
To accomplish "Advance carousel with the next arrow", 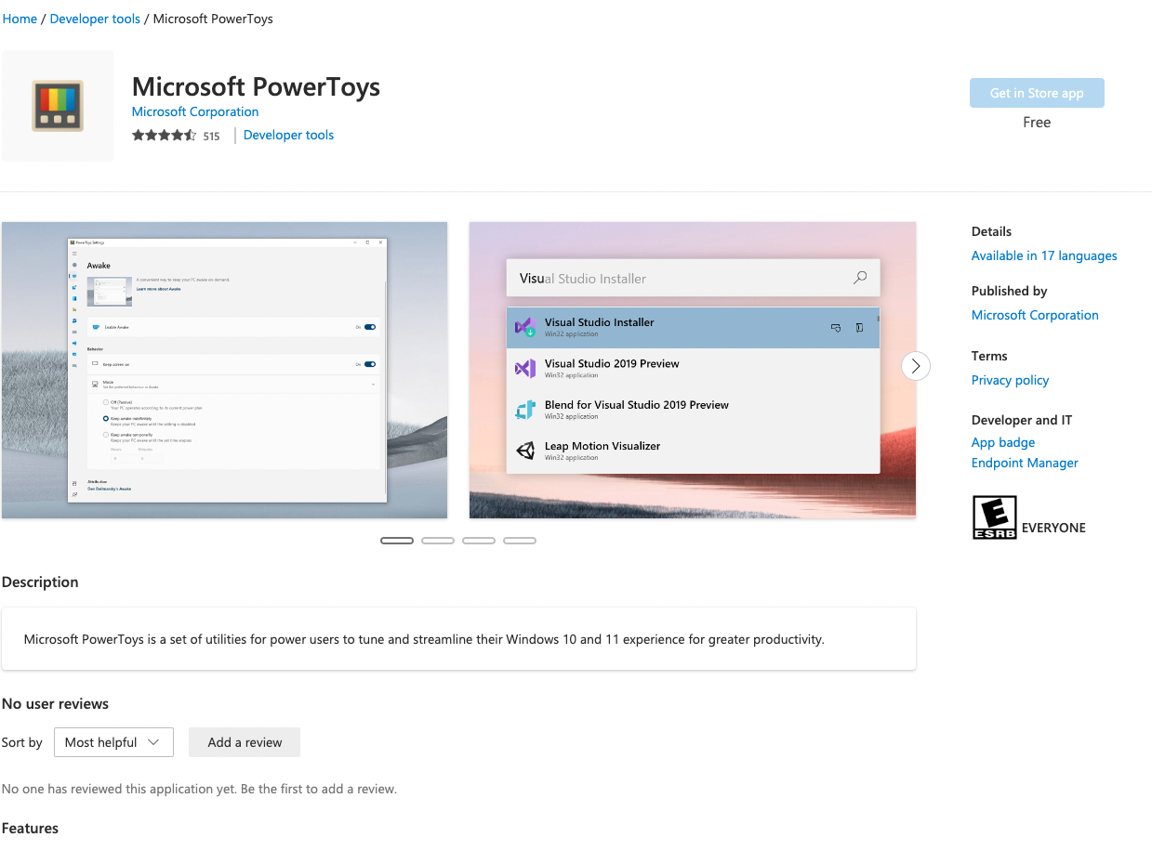I will point(916,366).
